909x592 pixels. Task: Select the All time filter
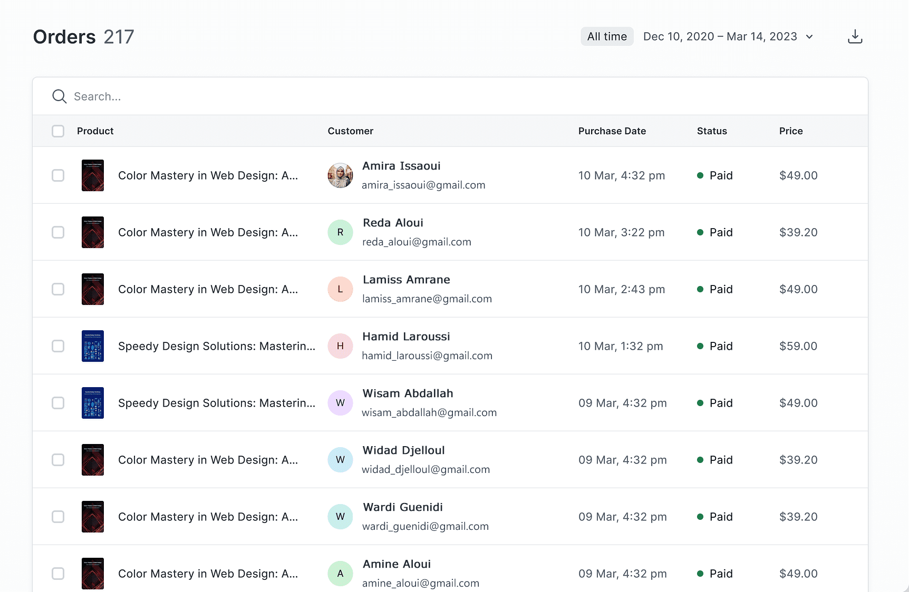(607, 37)
